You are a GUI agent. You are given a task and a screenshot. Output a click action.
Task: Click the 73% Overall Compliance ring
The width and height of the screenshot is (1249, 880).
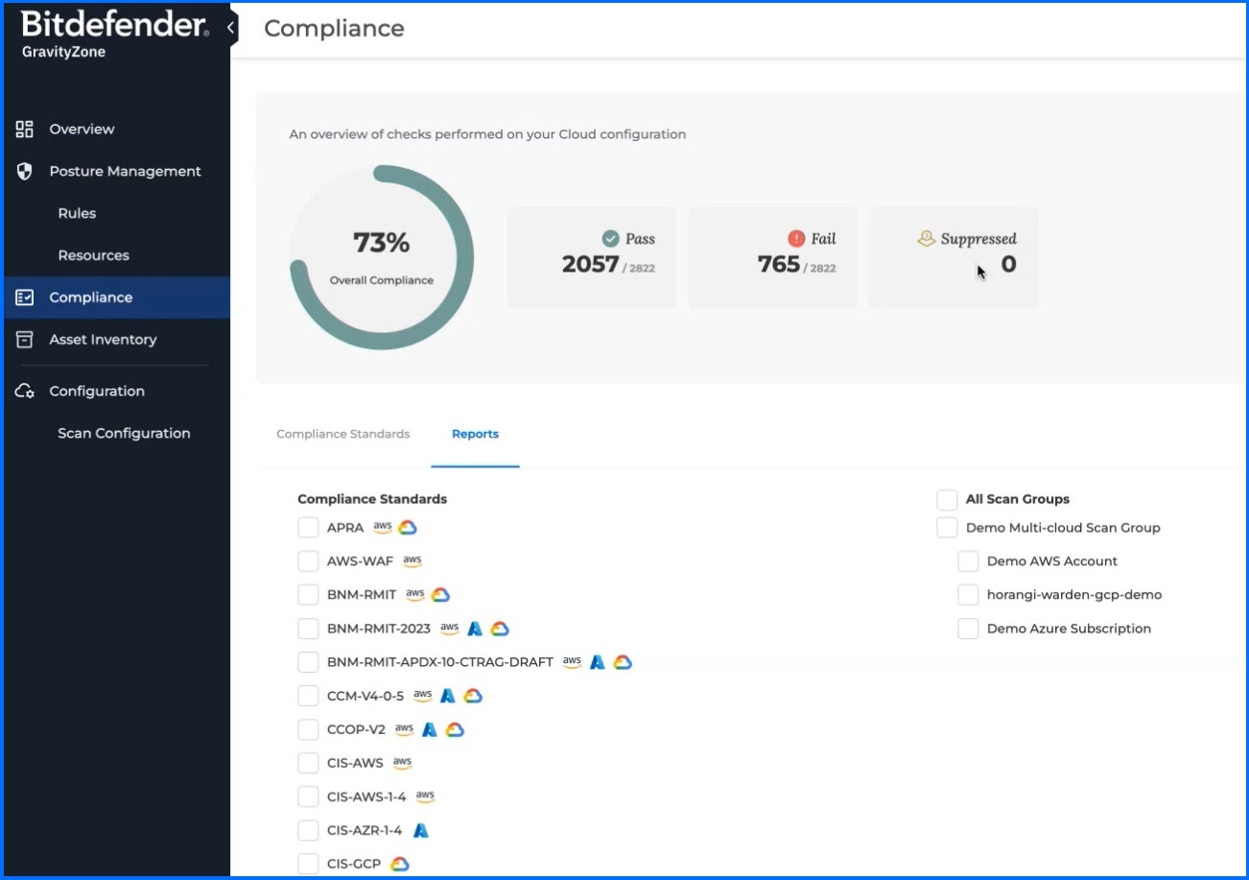coord(382,258)
